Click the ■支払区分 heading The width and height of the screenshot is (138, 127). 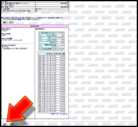coord(6,29)
